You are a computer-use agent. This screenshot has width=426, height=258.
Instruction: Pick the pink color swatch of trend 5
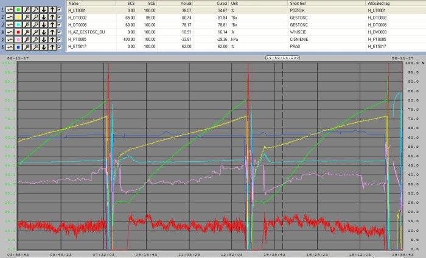[18, 40]
